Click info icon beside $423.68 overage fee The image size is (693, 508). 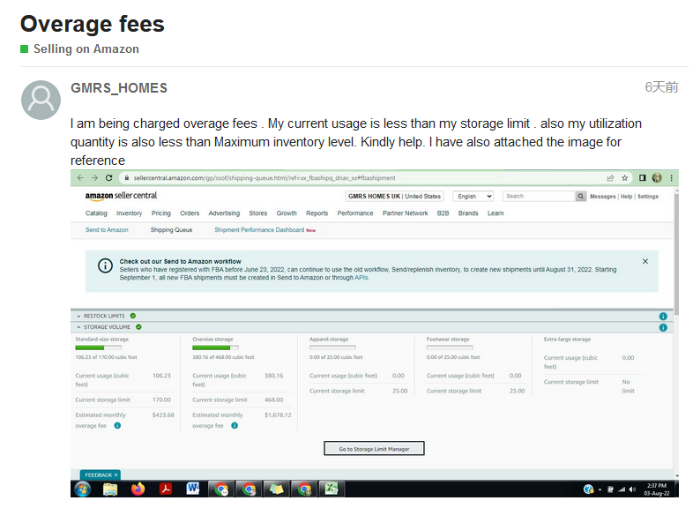pos(117,425)
